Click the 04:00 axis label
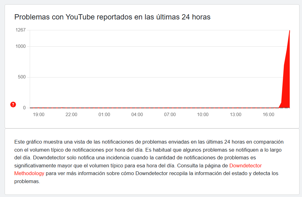This screenshot has width=302, height=197. (137, 114)
